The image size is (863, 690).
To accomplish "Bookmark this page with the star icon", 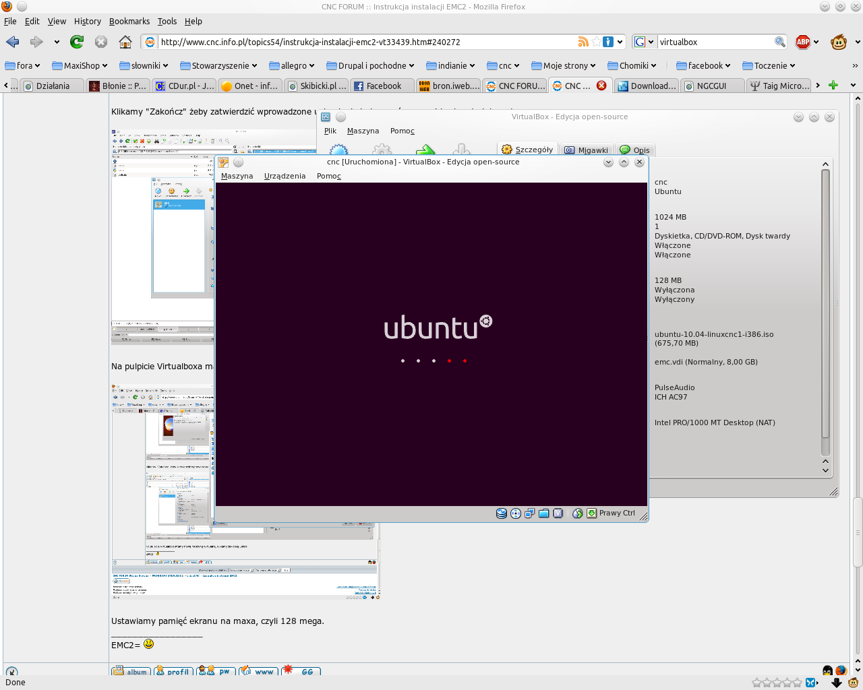I will 596,42.
